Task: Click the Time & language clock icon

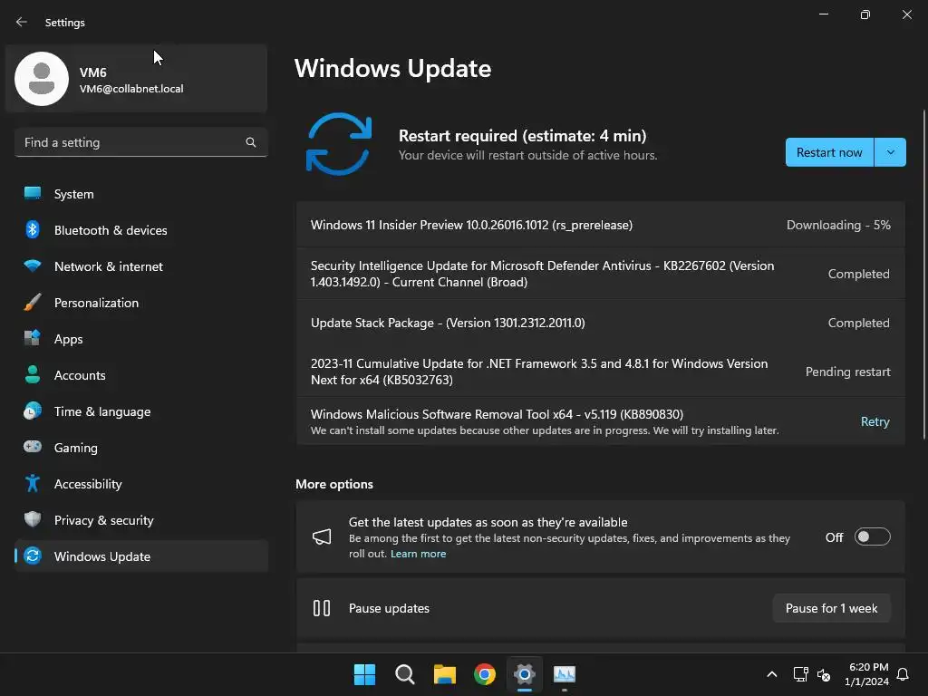Action: click(33, 411)
